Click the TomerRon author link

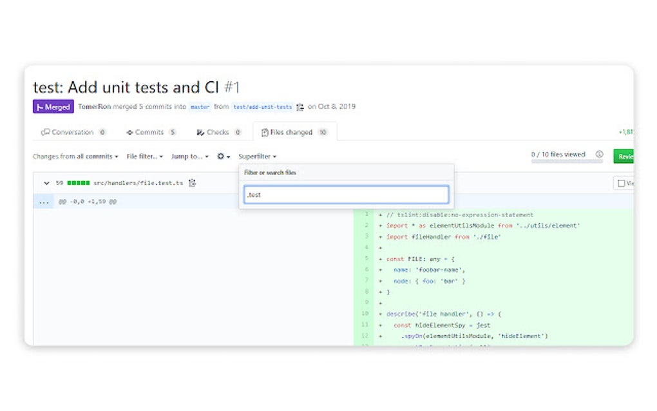pos(94,106)
